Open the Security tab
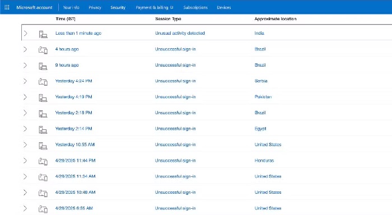 click(x=118, y=7)
